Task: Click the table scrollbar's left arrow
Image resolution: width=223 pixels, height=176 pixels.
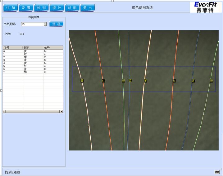Action: [4, 112]
